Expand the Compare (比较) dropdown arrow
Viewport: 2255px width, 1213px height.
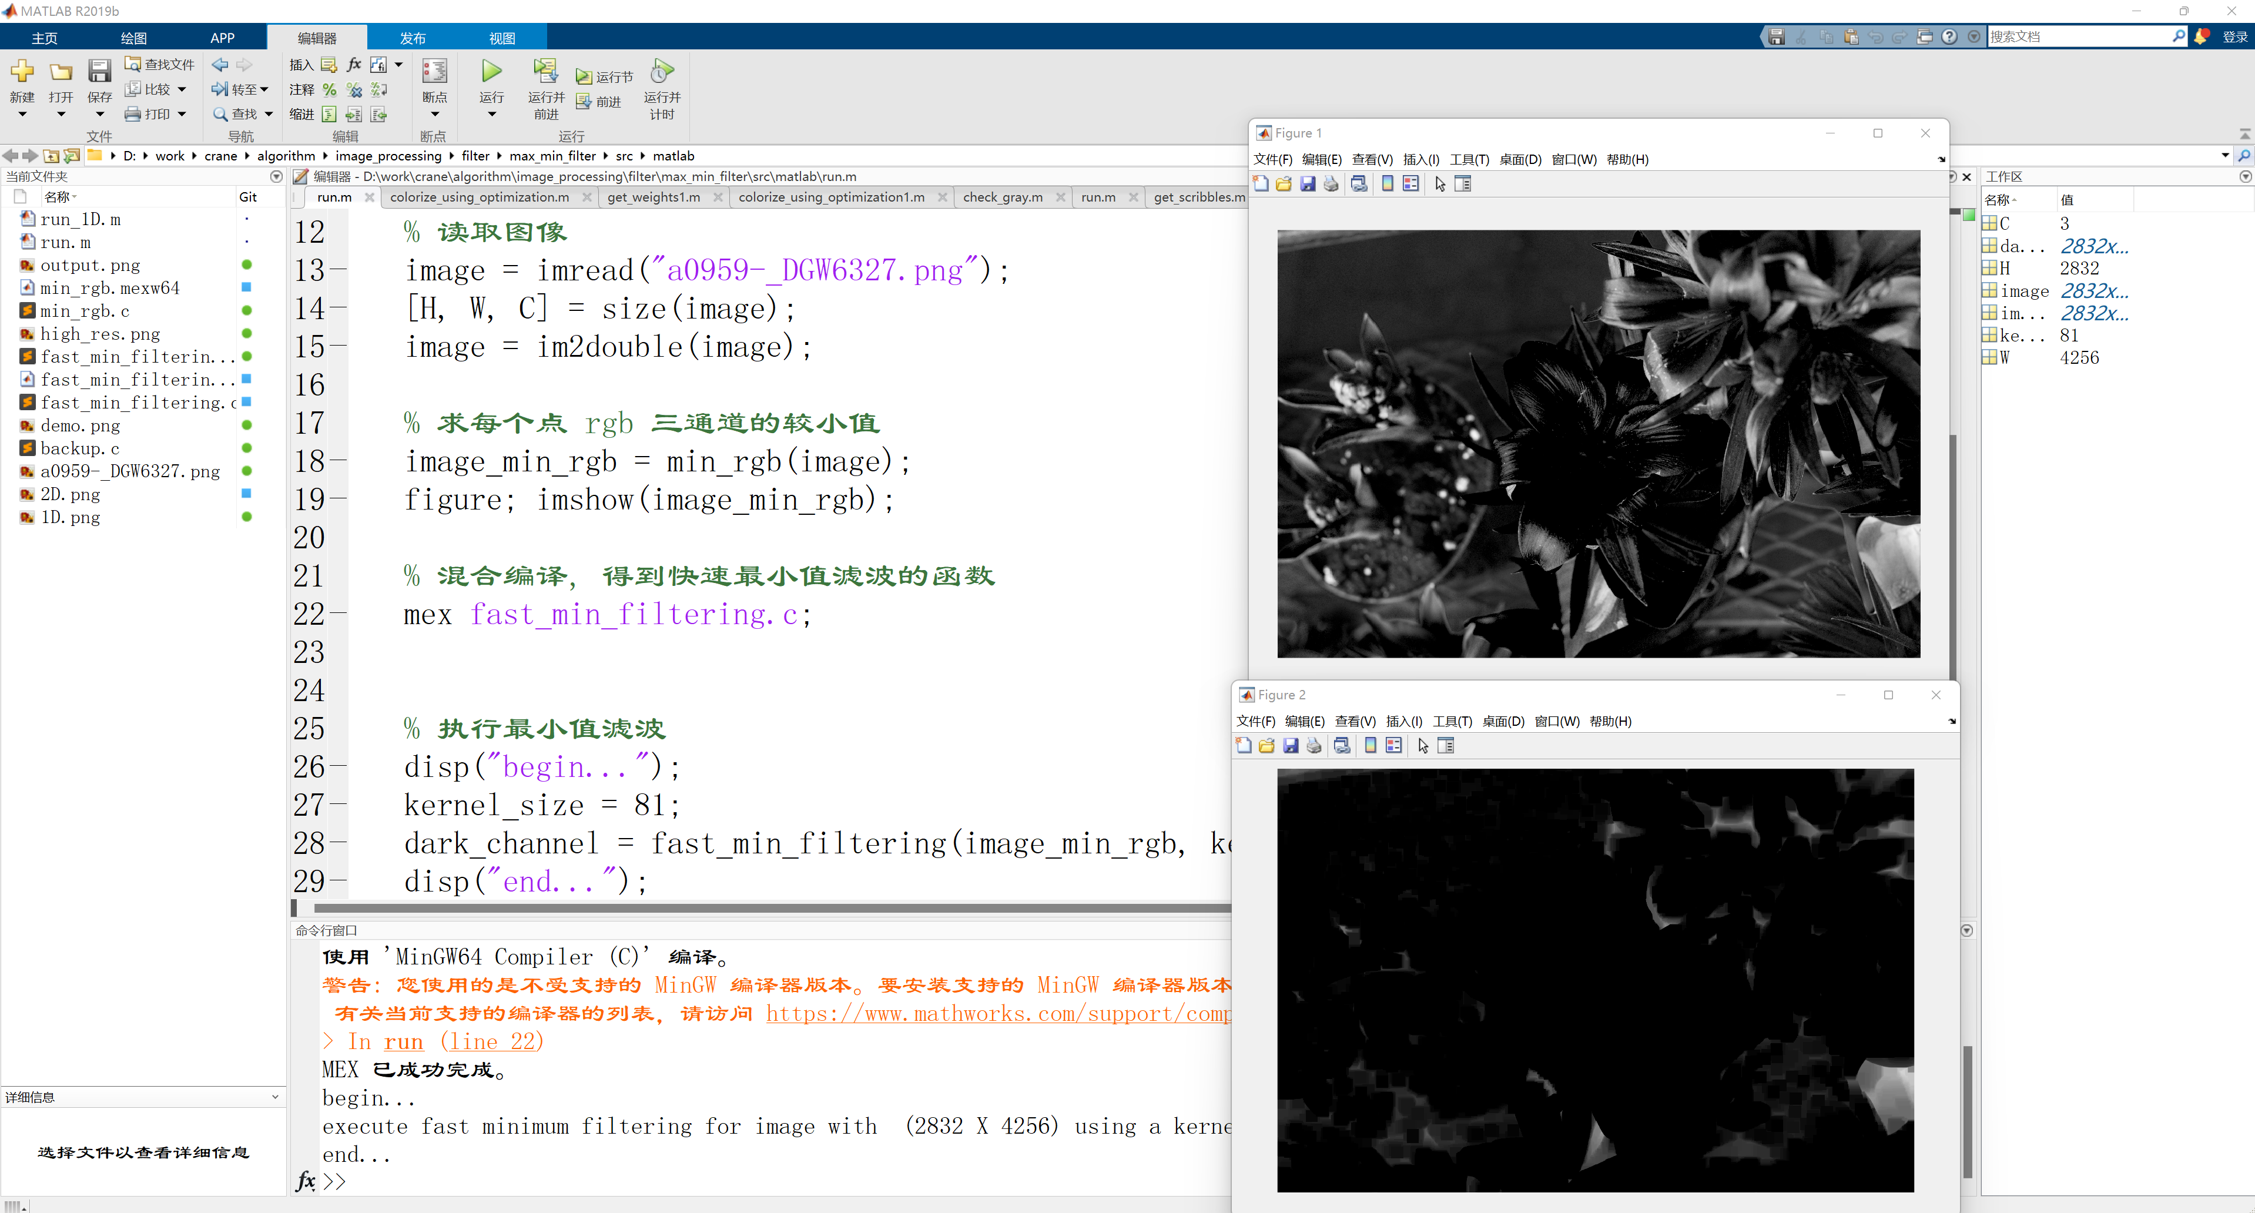tap(182, 89)
